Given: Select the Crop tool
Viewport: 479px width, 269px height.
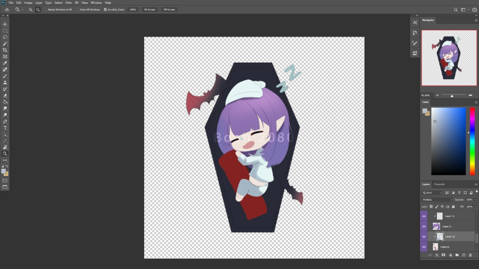Looking at the screenshot, I should (x=5, y=50).
